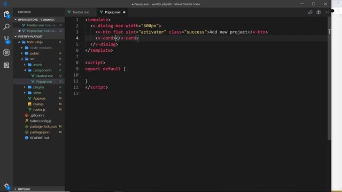Click "Add new project" text in code

point(228,32)
